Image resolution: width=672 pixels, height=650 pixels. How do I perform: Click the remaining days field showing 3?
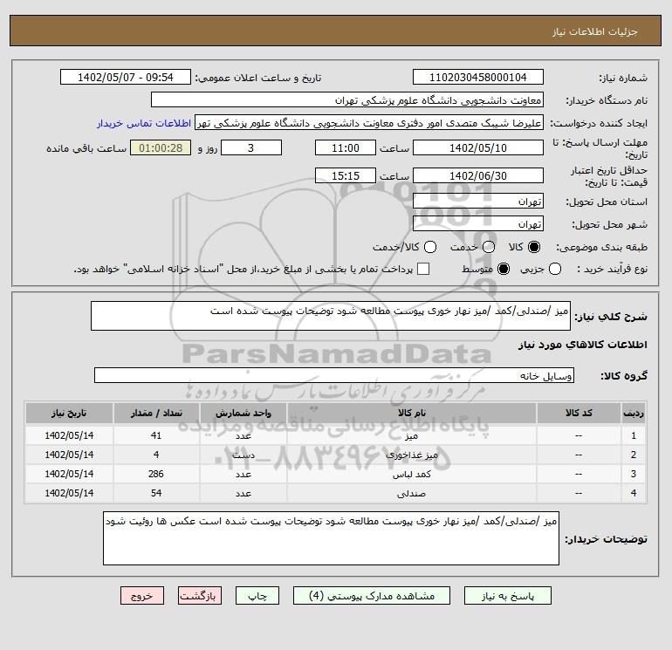(251, 147)
